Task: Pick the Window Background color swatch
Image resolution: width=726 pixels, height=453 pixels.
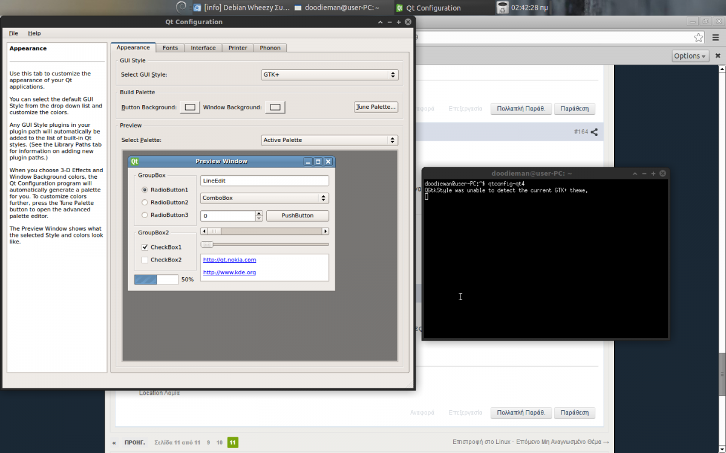Action: click(x=275, y=107)
